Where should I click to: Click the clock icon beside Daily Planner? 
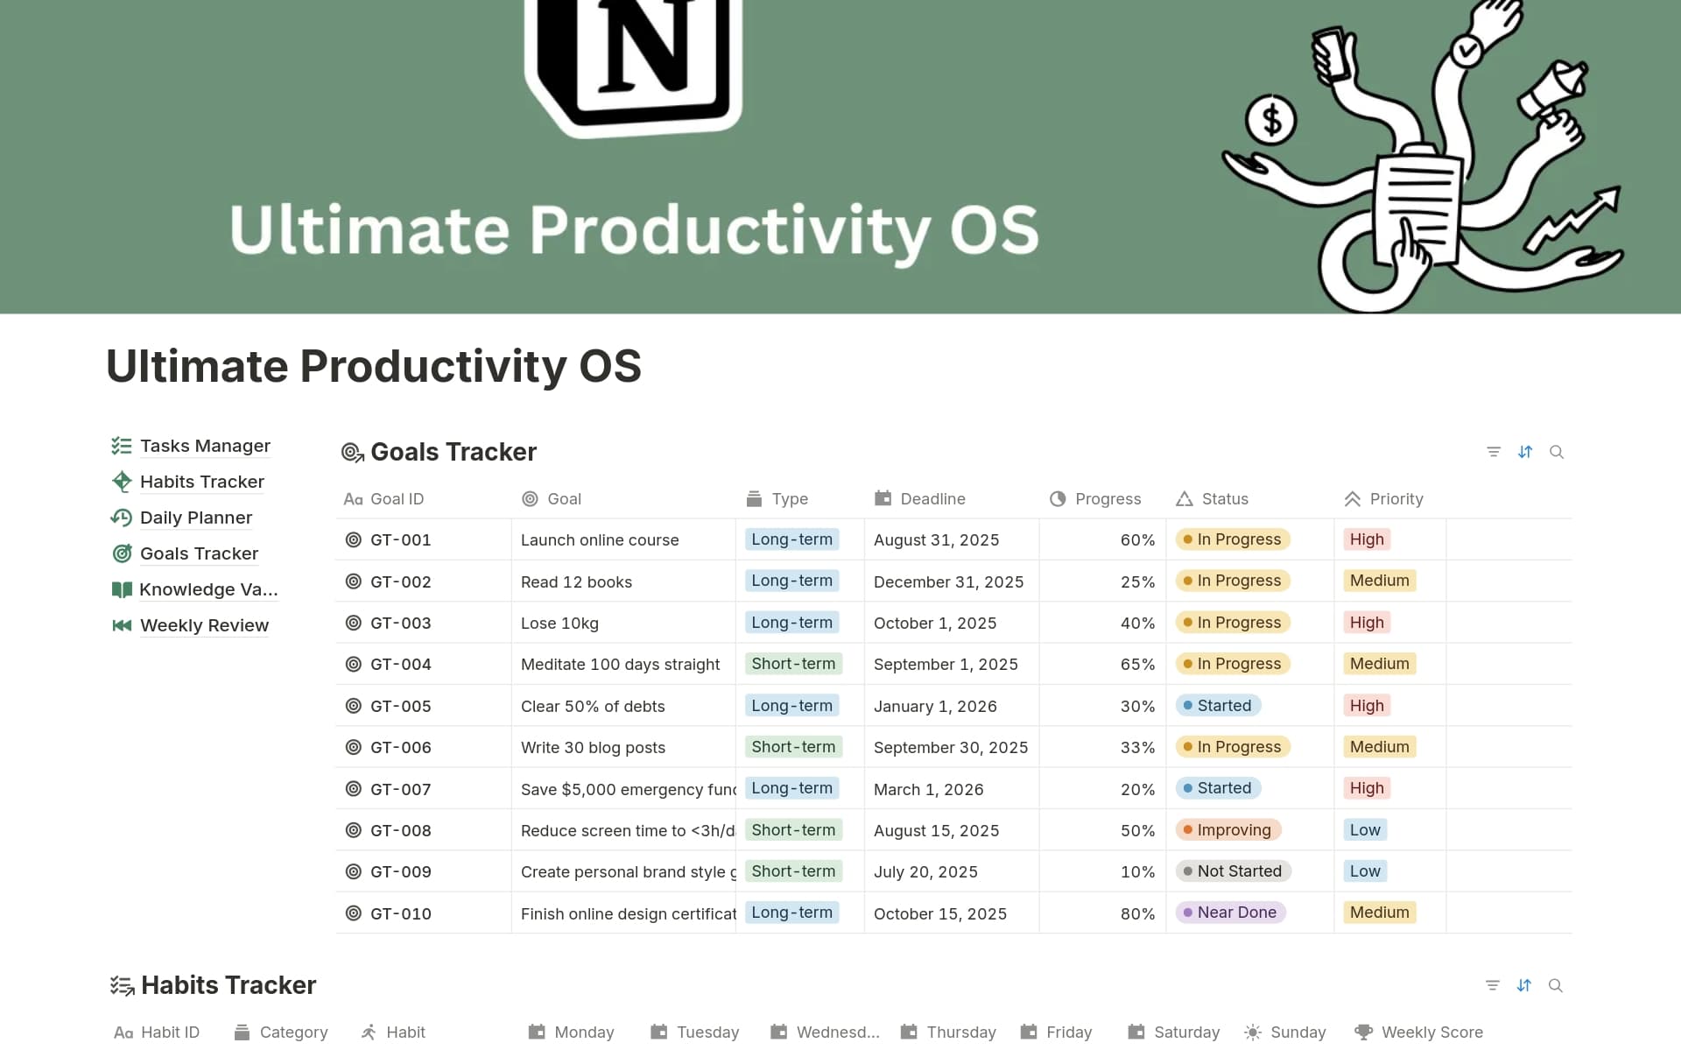coord(122,518)
